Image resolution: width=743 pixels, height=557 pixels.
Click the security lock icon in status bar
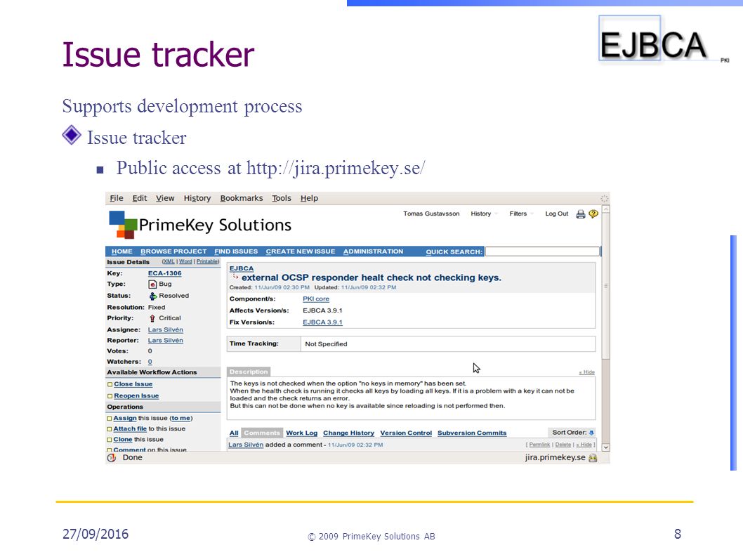tap(593, 458)
